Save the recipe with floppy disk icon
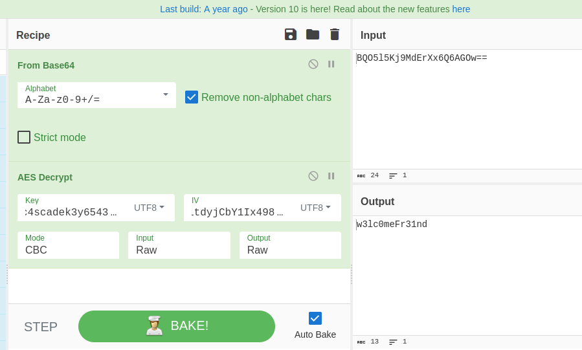This screenshot has height=350, width=582. pyautogui.click(x=291, y=34)
